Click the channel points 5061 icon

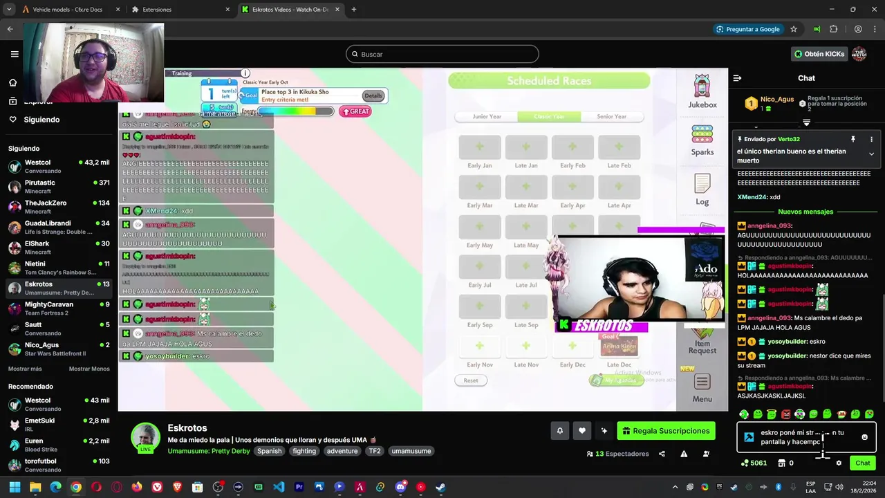coord(744,463)
